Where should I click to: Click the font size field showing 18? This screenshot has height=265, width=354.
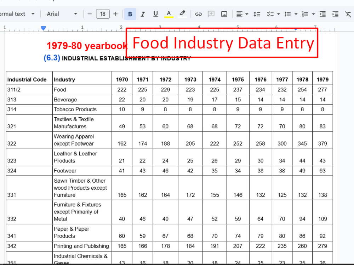coord(103,14)
